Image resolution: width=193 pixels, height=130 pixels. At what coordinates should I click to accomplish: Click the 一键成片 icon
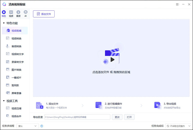pyautogui.click(x=8, y=77)
